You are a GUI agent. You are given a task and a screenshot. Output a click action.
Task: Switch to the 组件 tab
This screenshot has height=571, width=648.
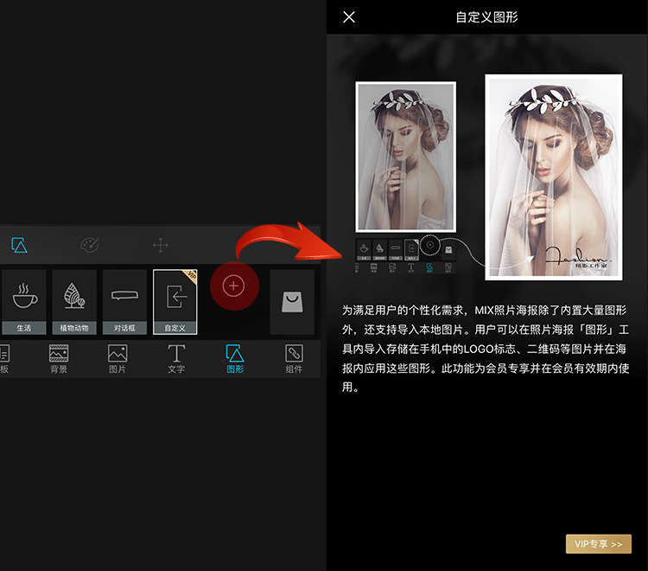coord(294,359)
